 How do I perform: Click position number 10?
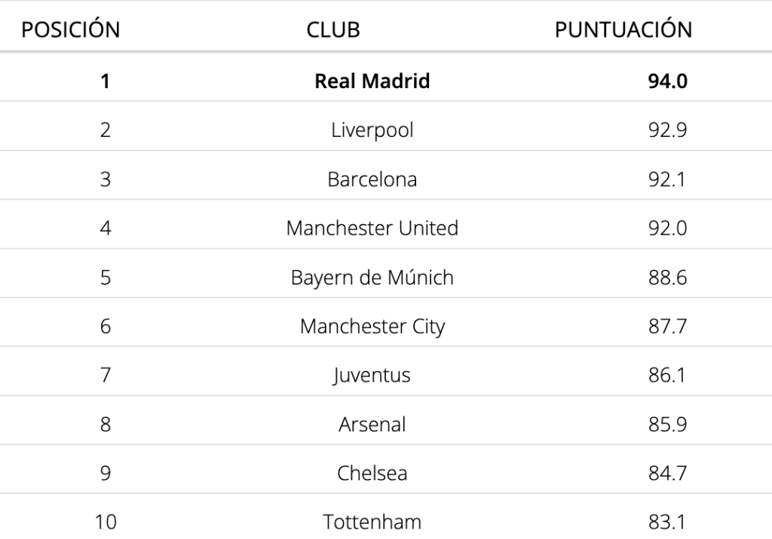[x=106, y=522]
